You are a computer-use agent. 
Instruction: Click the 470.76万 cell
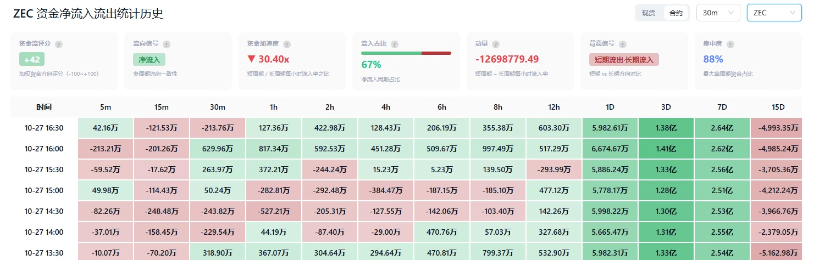click(442, 232)
